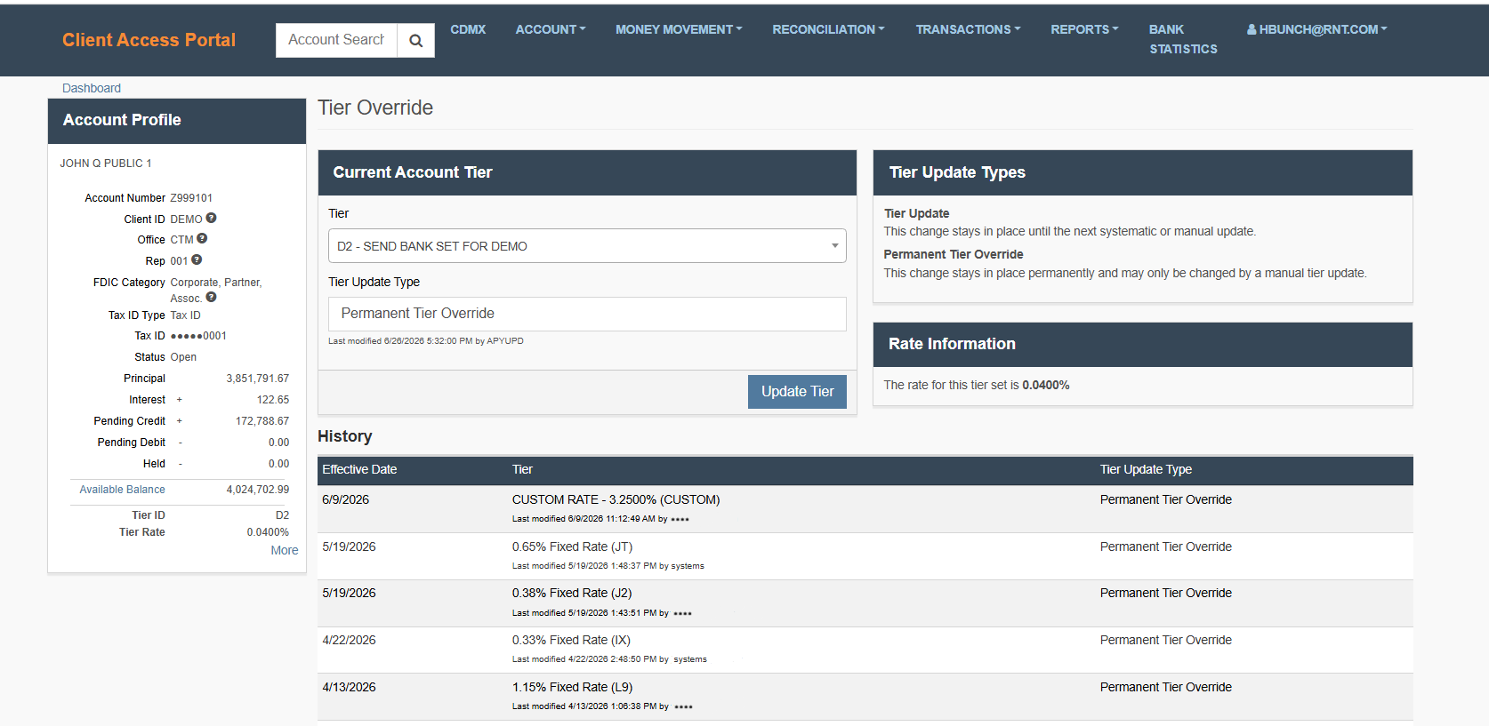
Task: Click the Tier column header in History
Action: [x=522, y=469]
